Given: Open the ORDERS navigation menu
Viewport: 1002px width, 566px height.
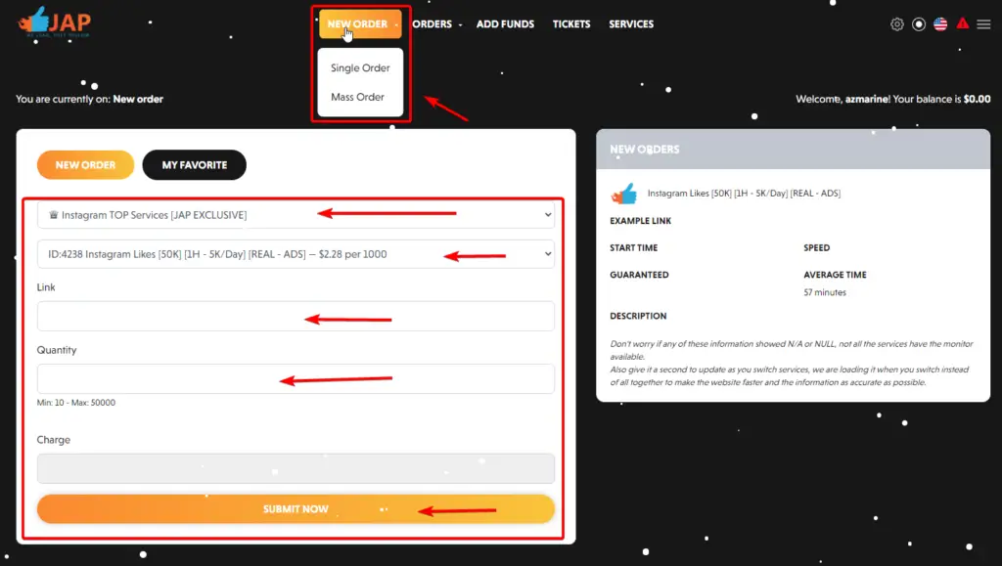Looking at the screenshot, I should pos(436,24).
